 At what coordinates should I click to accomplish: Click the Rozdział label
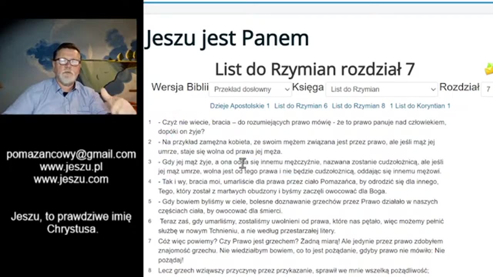(x=459, y=87)
